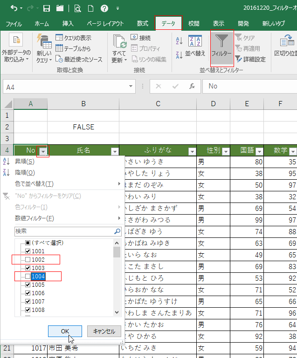
Task: Click the filter search (検索) input box
Action: pos(63,231)
